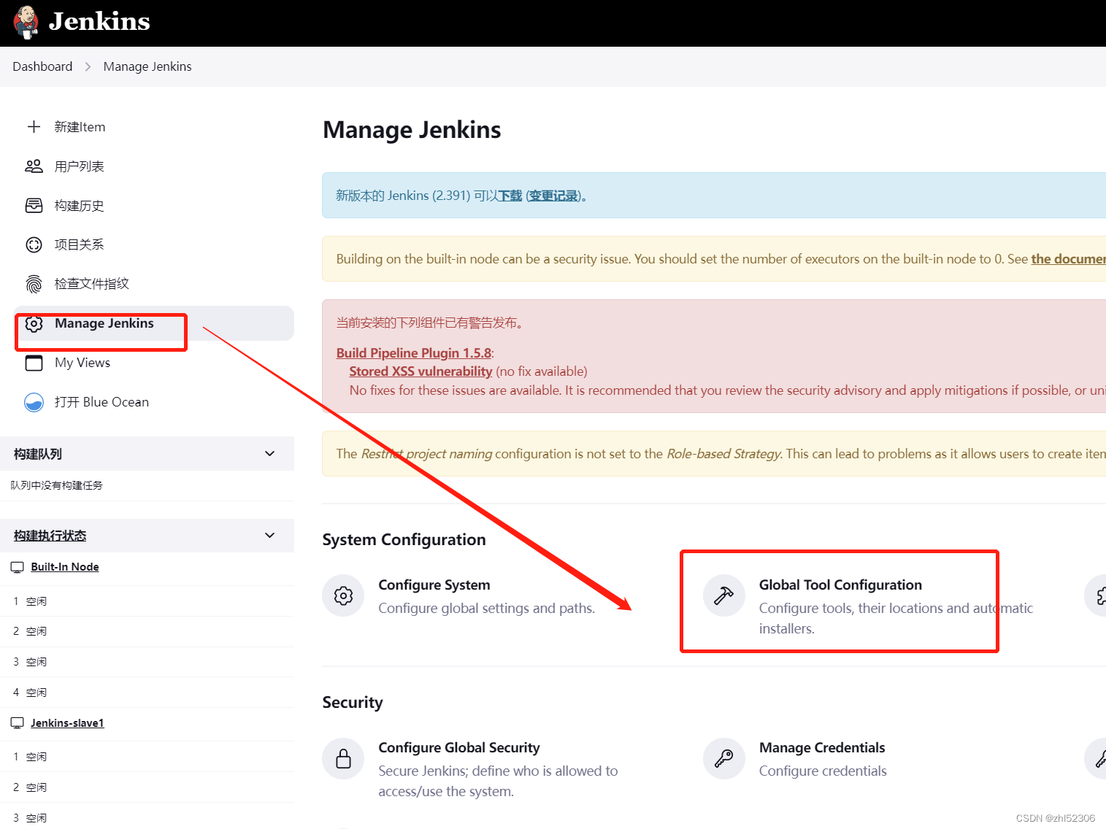Click the Jenkins butler logo icon
The width and height of the screenshot is (1106, 829).
tap(26, 22)
